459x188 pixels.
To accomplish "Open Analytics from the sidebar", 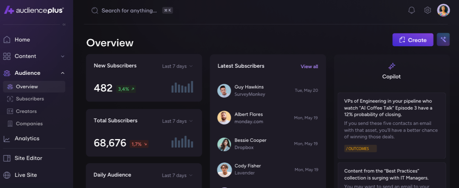I will click(x=27, y=138).
